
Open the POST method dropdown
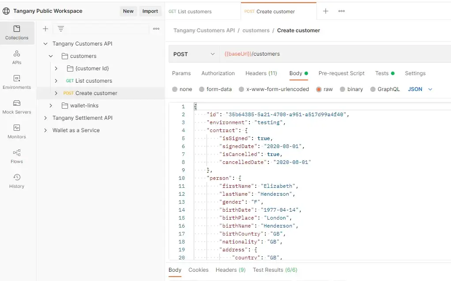194,54
